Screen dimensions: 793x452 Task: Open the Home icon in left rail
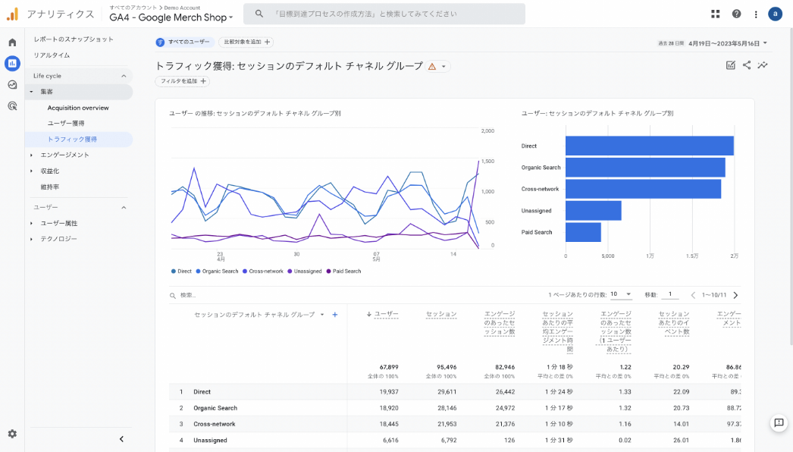pyautogui.click(x=12, y=42)
